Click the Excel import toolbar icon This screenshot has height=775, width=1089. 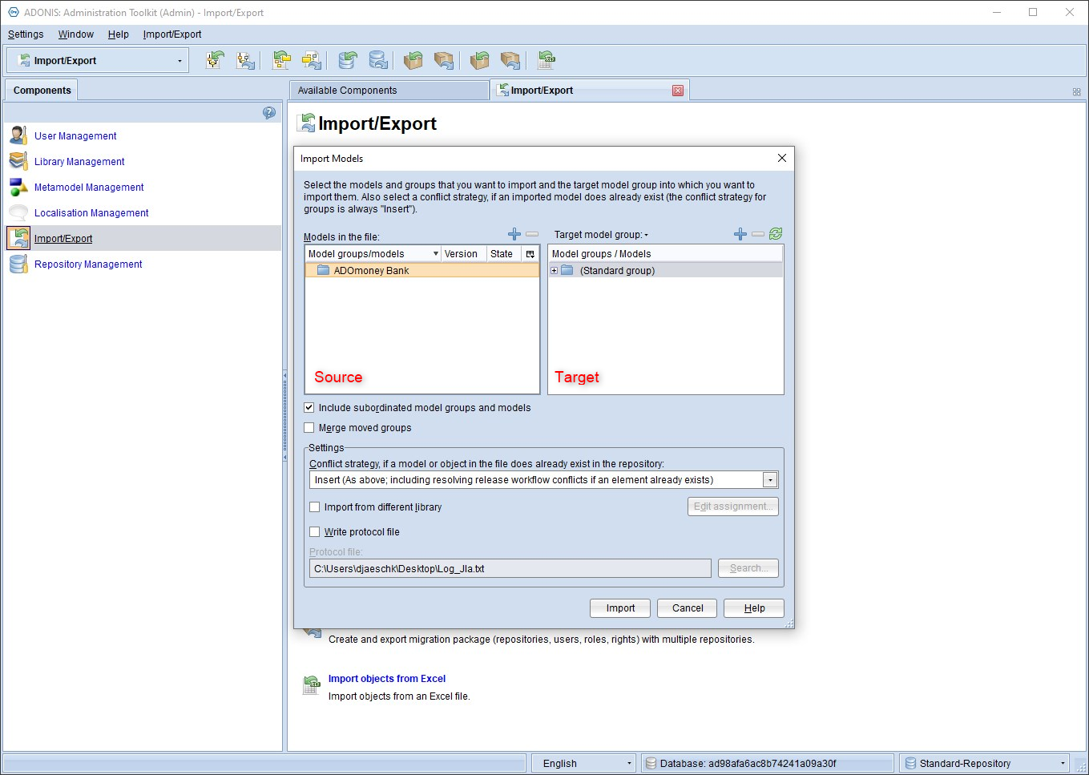click(x=547, y=60)
